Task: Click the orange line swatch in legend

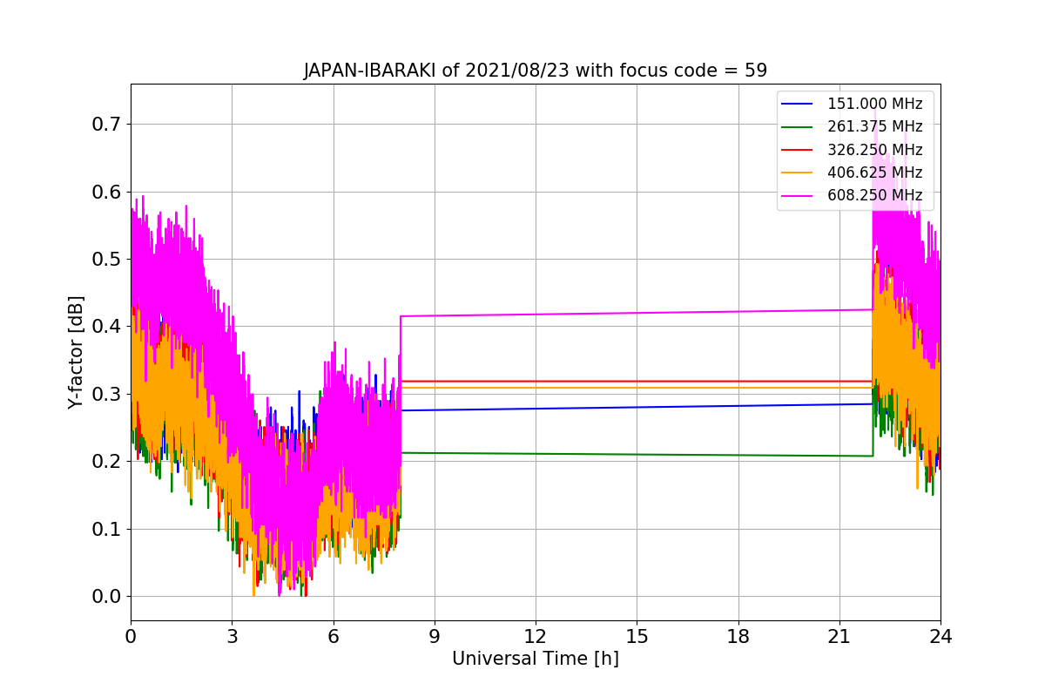Action: click(799, 173)
